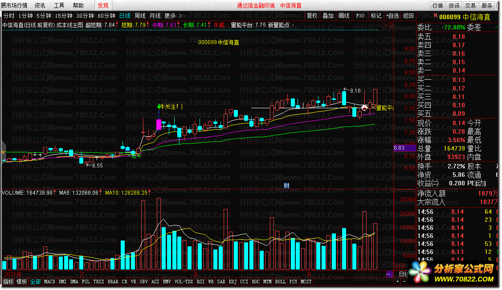Switch to the BRAR indicator

tap(113, 282)
